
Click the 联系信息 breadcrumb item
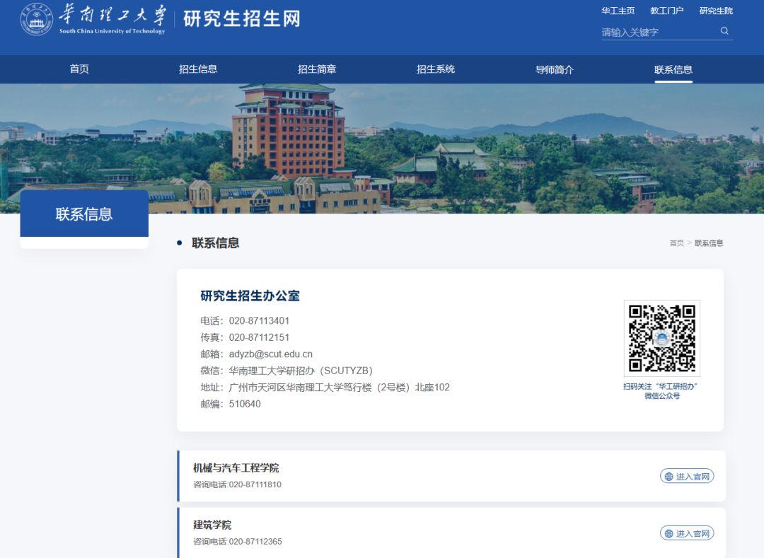pos(709,243)
